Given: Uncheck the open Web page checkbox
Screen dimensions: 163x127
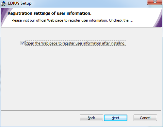Looking at the screenshot, I should coord(23,43).
